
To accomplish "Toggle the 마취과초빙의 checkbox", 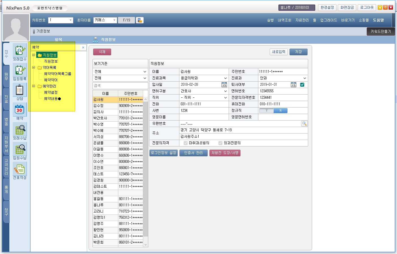I will [186, 143].
